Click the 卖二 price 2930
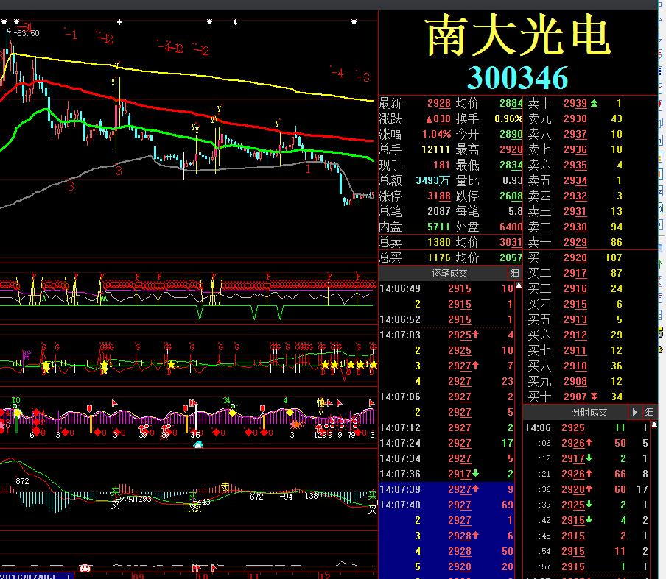 click(x=575, y=227)
